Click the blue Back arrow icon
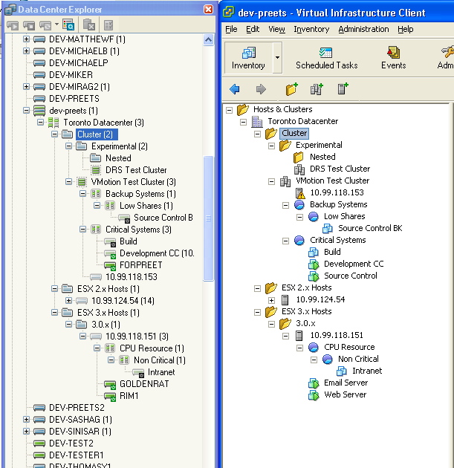The width and height of the screenshot is (454, 468). pyautogui.click(x=235, y=89)
